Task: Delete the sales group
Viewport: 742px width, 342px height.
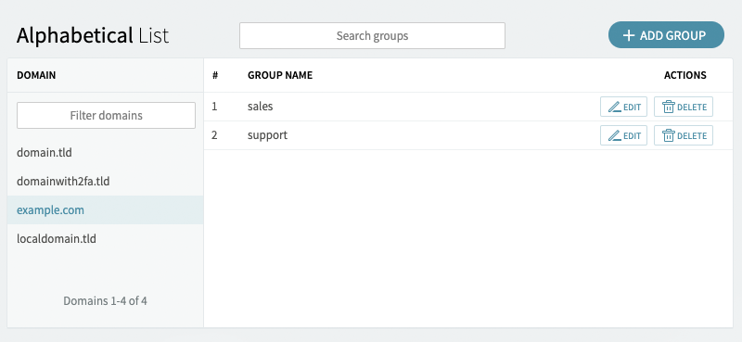Action: coord(684,107)
